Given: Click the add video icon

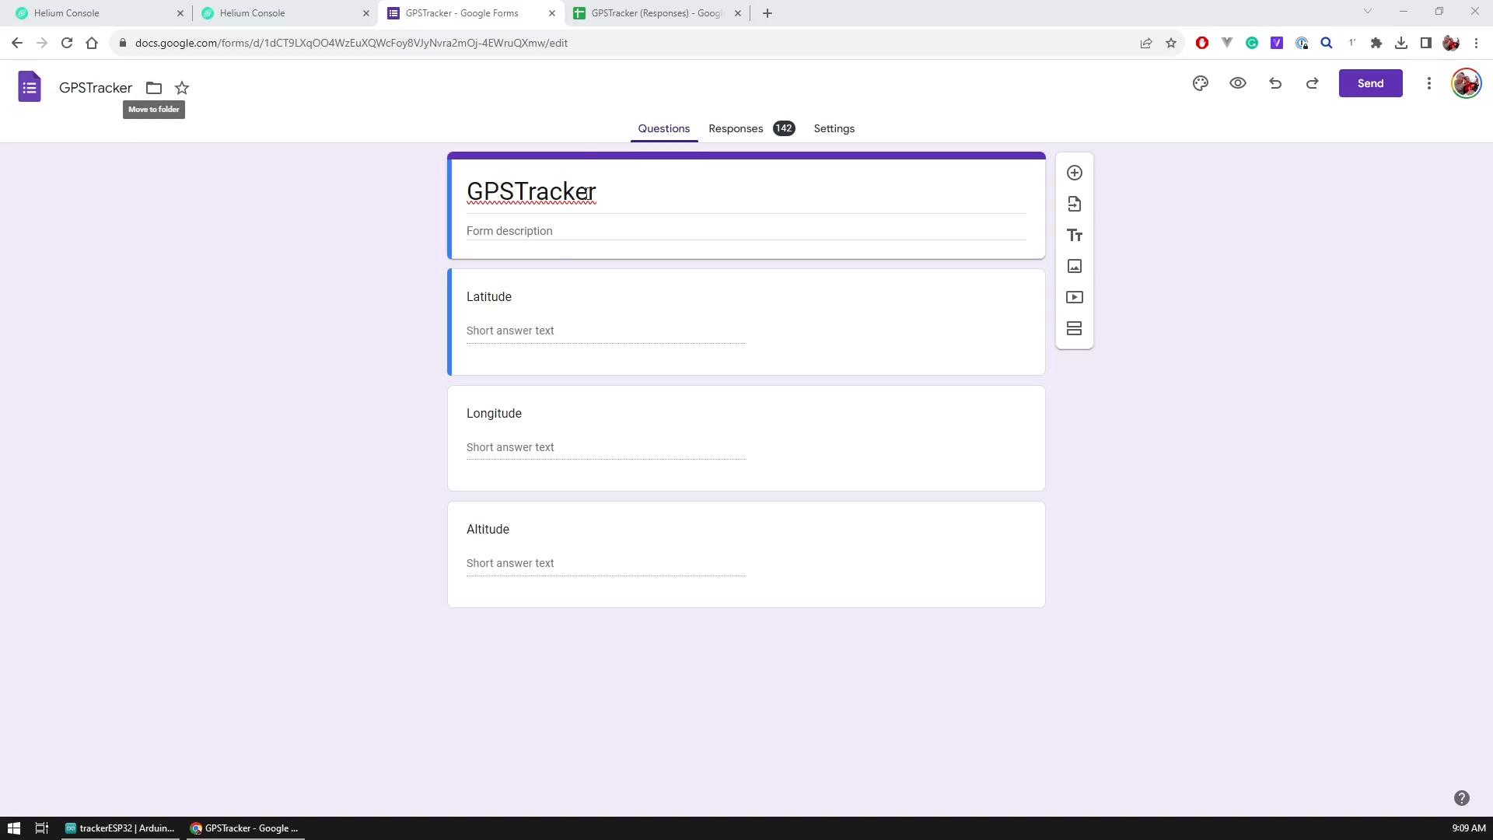Looking at the screenshot, I should (1075, 296).
